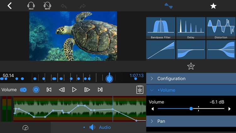Select the Bandpass Filter effect
236x133 pixels.
click(x=160, y=28)
